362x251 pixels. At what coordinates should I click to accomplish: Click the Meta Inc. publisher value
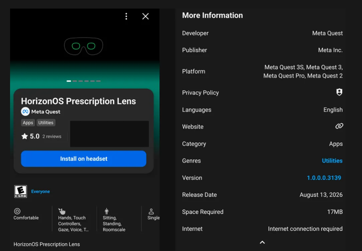click(330, 50)
